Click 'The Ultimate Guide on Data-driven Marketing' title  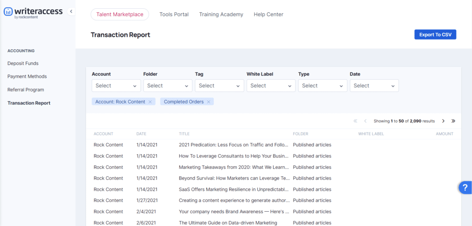[x=228, y=223]
